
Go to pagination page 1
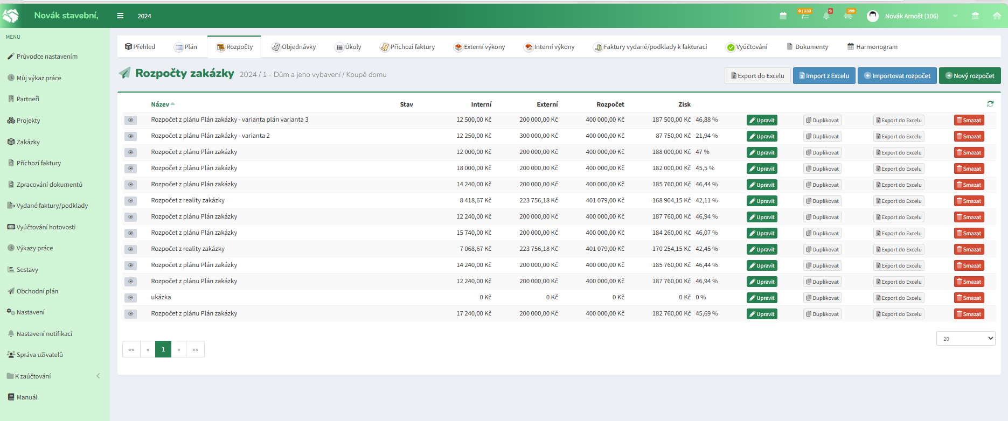pyautogui.click(x=163, y=349)
